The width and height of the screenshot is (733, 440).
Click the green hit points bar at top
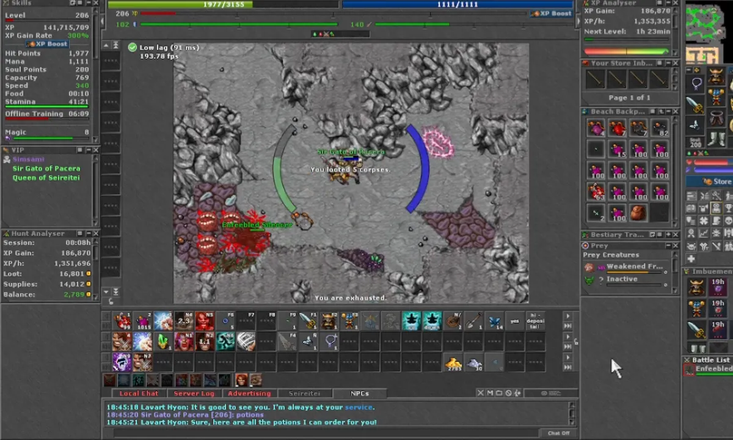click(223, 4)
